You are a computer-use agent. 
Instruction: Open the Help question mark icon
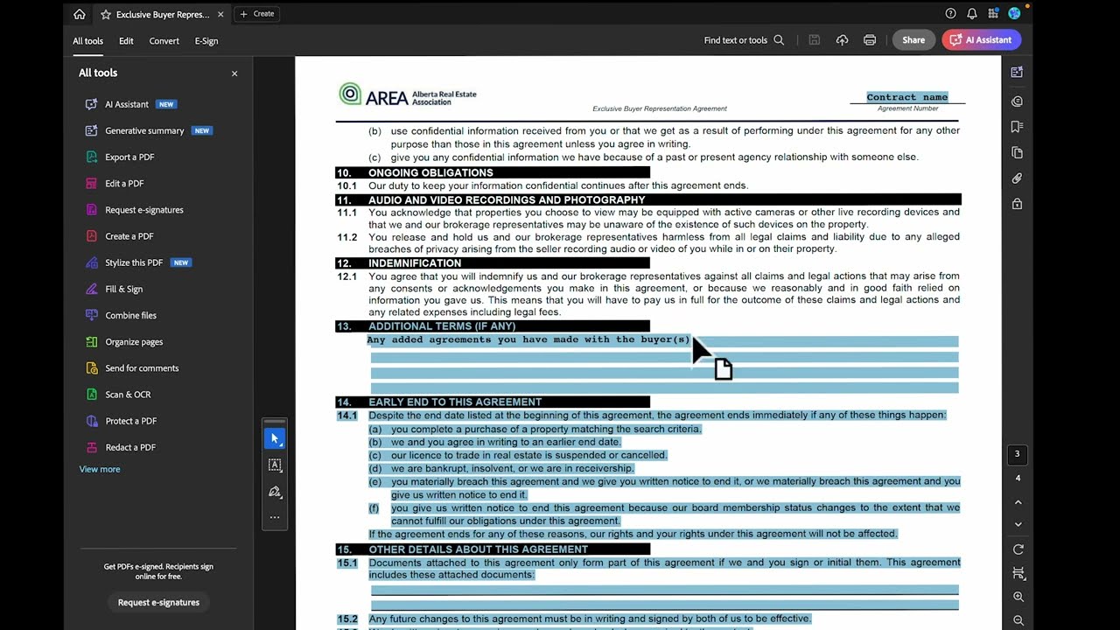pos(951,13)
